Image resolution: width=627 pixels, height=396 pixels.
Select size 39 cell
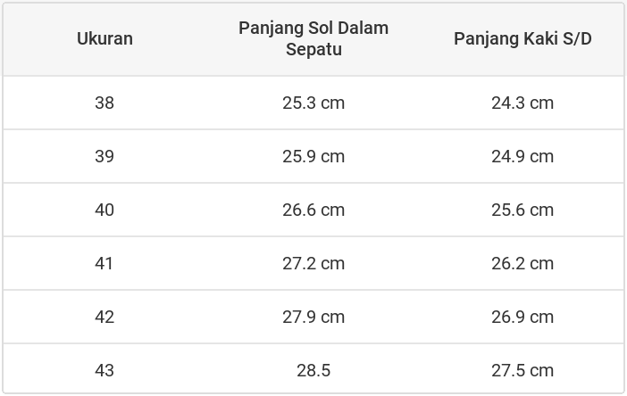[104, 156]
